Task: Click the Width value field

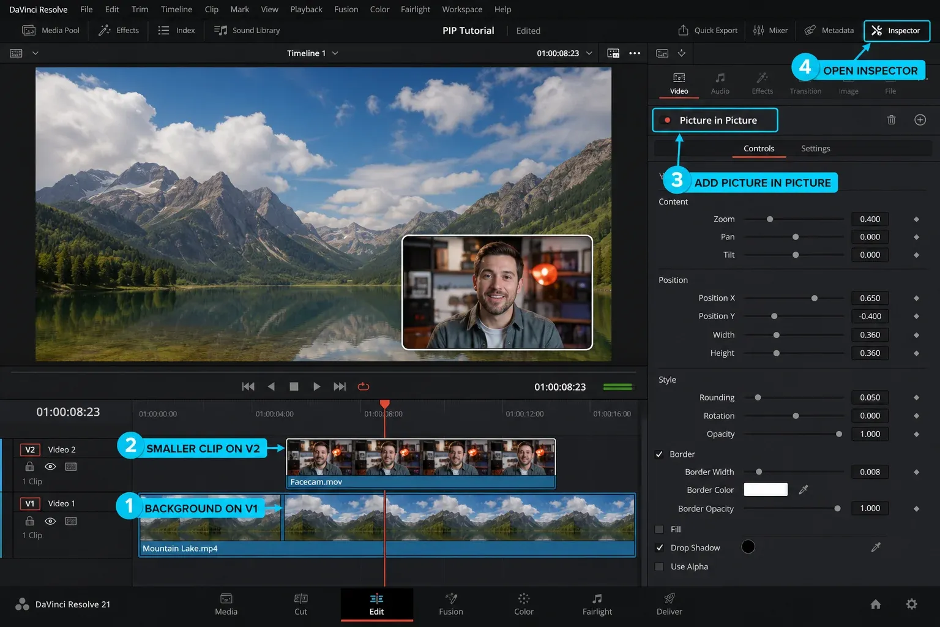Action: pos(870,335)
